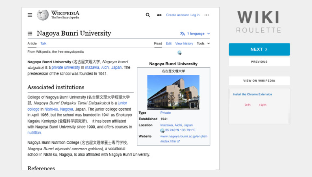Screen dimensions: 312x177
Task: Select the Read tab
Action: coord(158,43)
